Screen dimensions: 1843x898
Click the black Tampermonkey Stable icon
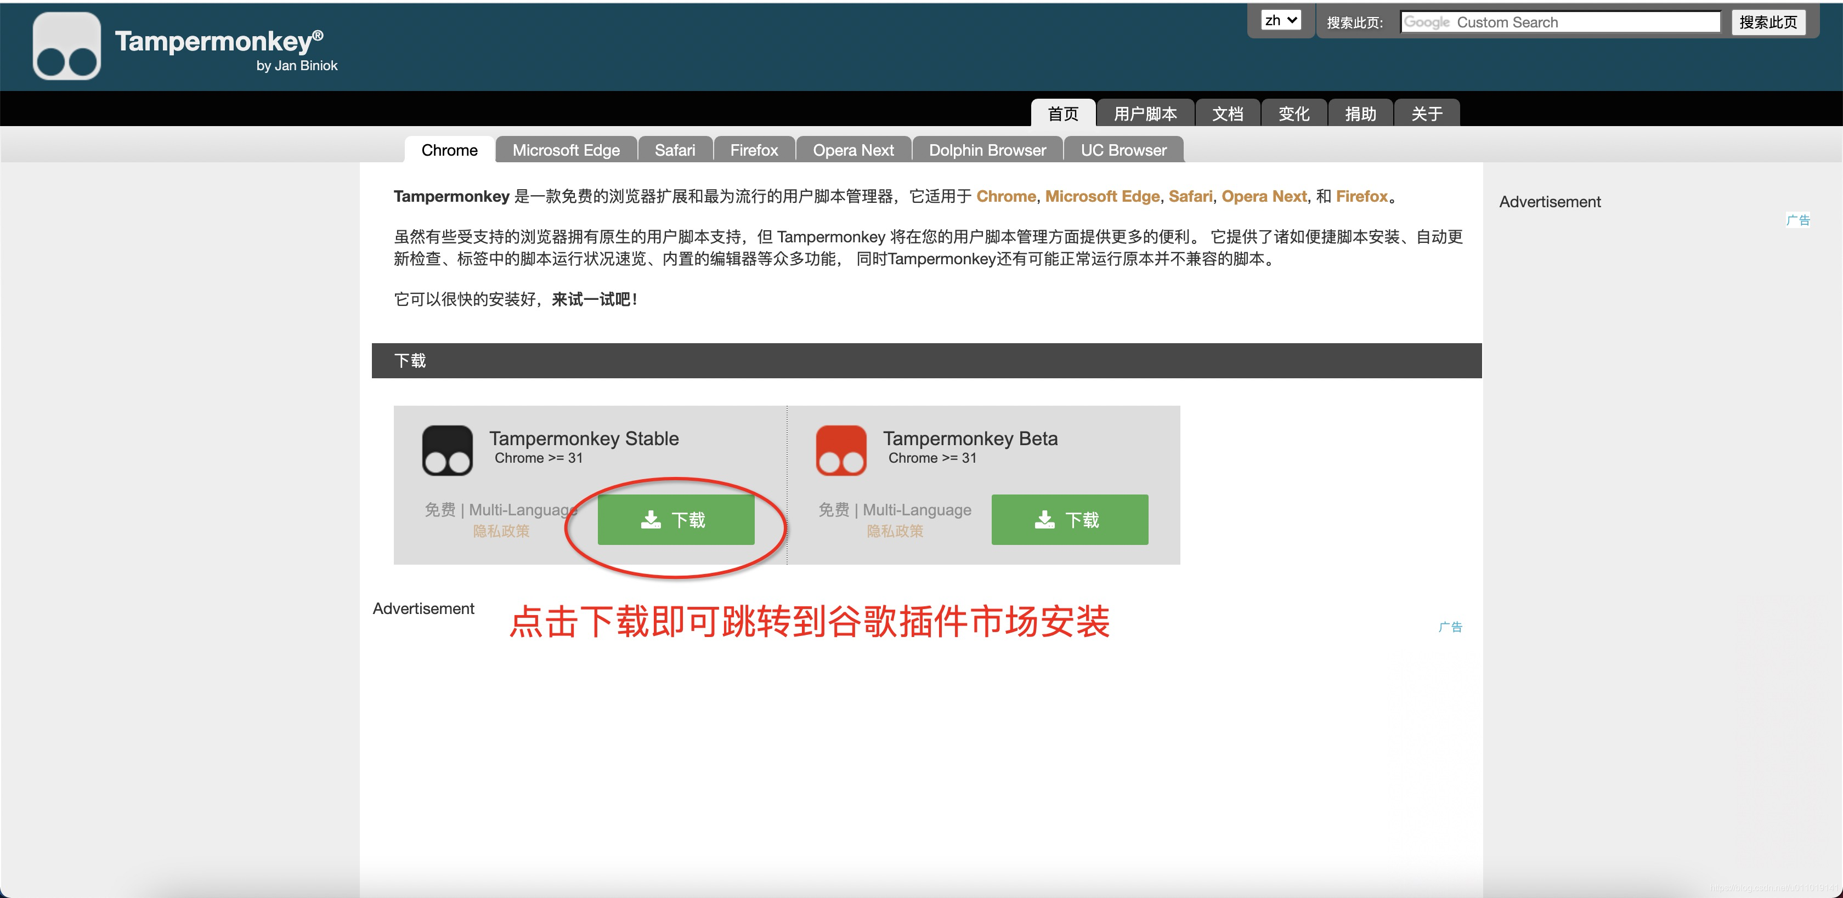[x=447, y=451]
